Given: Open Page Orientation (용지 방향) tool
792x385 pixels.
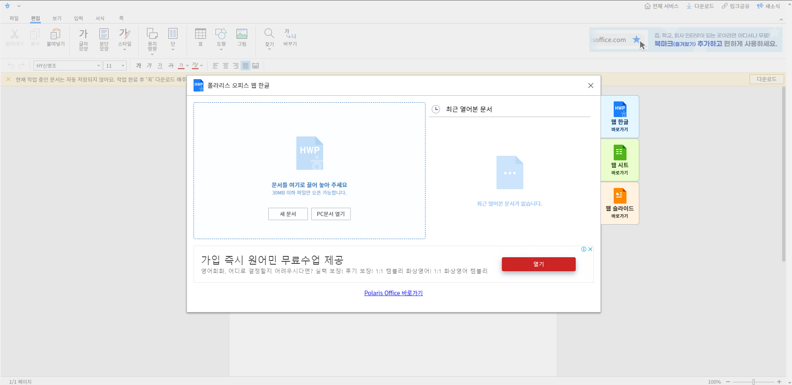Looking at the screenshot, I should point(152,41).
